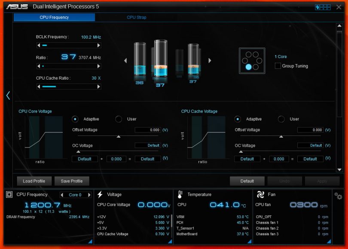Select Adaptive mode for CPU Cache Voltage
The image size is (348, 249).
(238, 119)
